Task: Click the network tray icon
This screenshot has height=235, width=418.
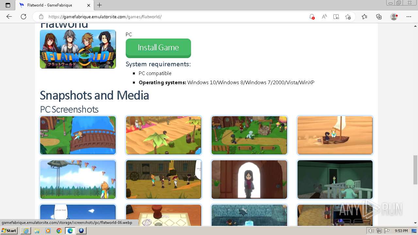Action: pos(379,231)
